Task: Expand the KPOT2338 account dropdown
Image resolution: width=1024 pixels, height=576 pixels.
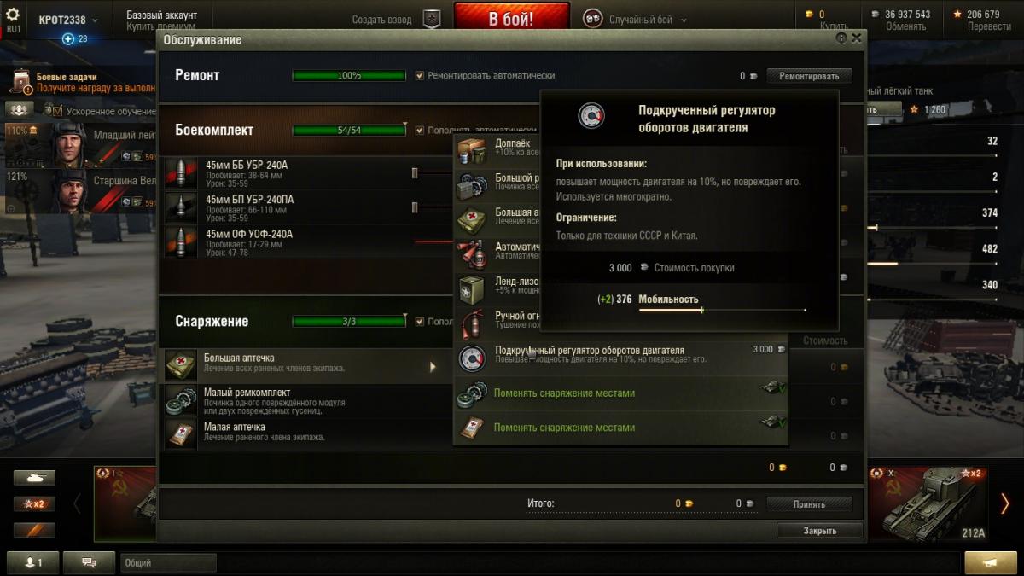Action: click(x=68, y=20)
